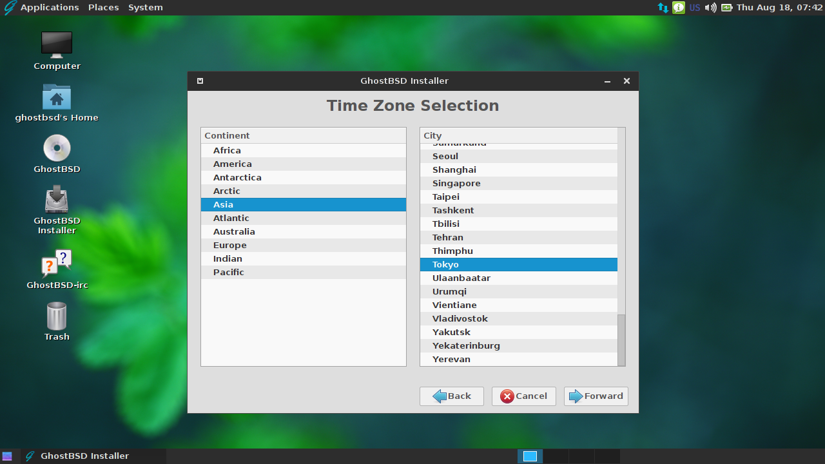
Task: Select the Asia continent row
Action: point(304,204)
